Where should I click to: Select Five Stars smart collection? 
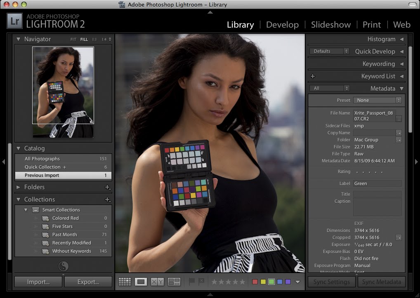tap(64, 226)
